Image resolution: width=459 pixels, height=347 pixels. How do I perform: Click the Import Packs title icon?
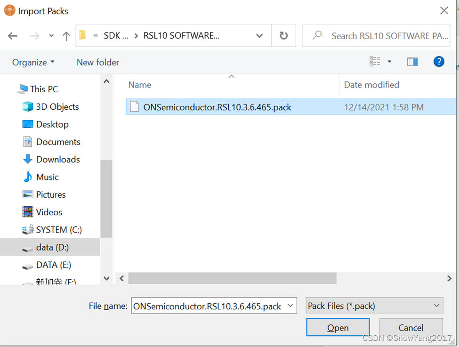coord(10,10)
